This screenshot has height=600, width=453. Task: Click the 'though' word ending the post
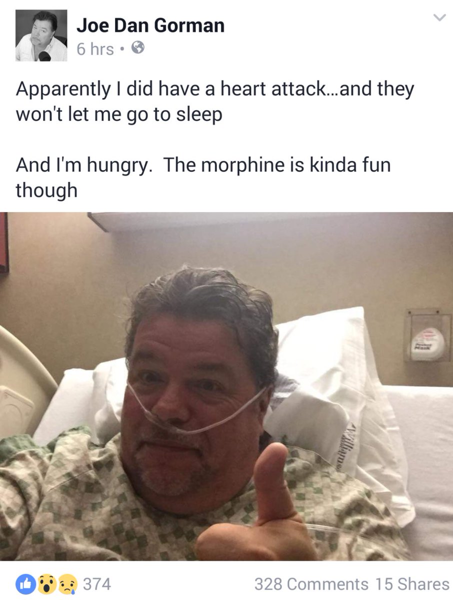[46, 190]
